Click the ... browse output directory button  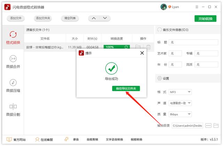tap(208, 125)
